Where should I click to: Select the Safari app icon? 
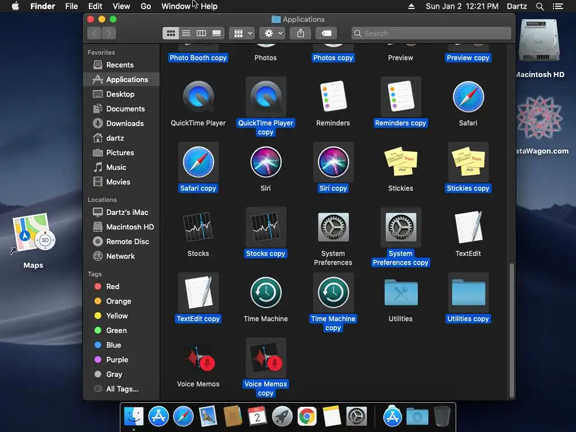tap(468, 97)
